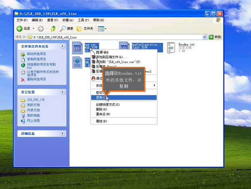
Task: Open the Forward button history dropdown arrow
Action: [x=47, y=29]
